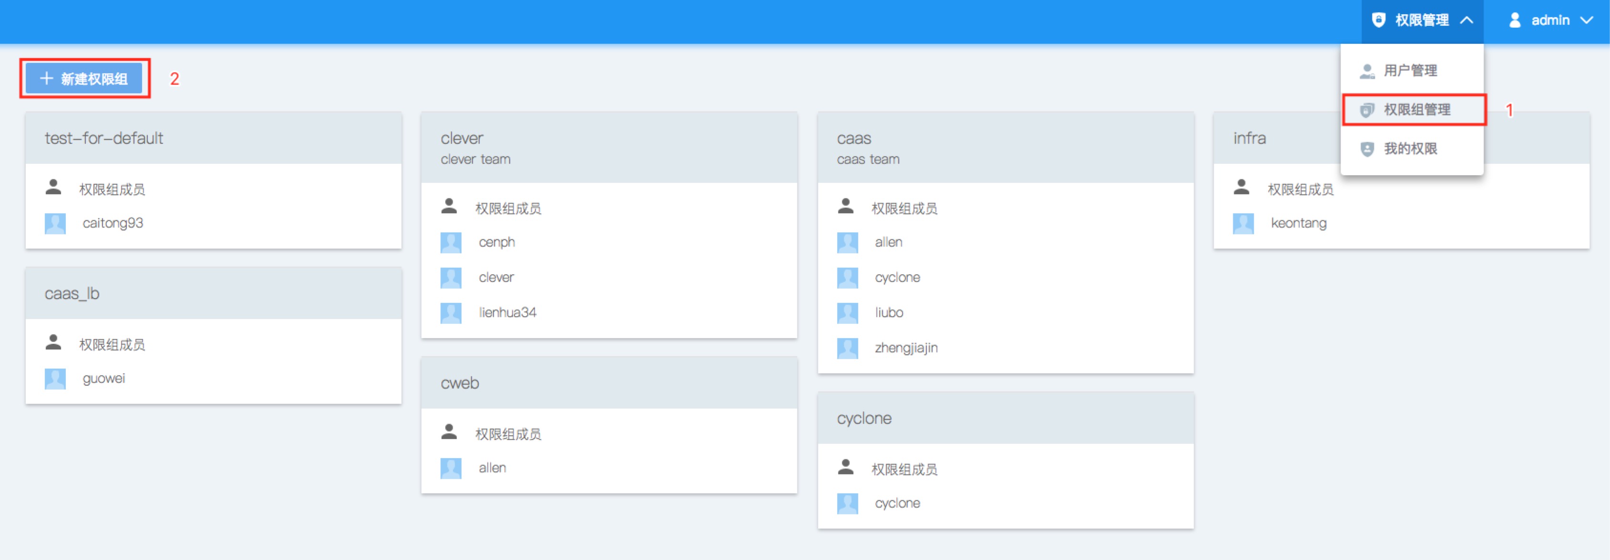Select member name cenph
Screen dimensions: 1610x560
click(497, 243)
